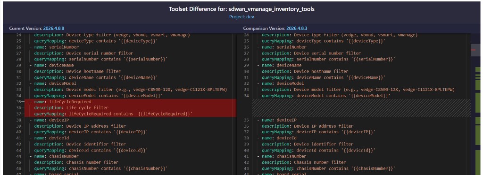Click queryMapping deviceIP line 40 in Current pane

(91, 132)
